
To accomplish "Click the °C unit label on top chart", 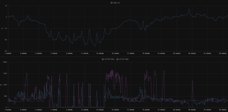I will pos(2,28).
